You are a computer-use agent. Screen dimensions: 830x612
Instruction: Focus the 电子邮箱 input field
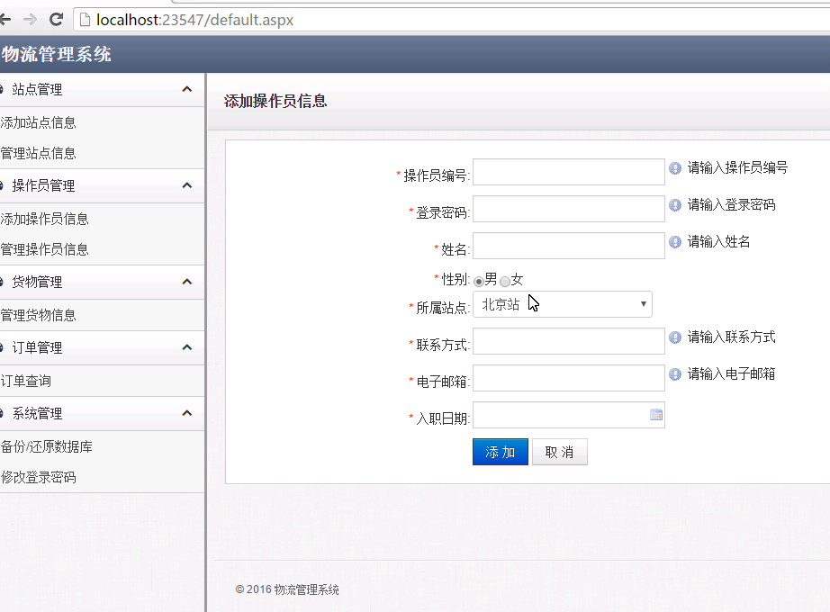tap(569, 379)
